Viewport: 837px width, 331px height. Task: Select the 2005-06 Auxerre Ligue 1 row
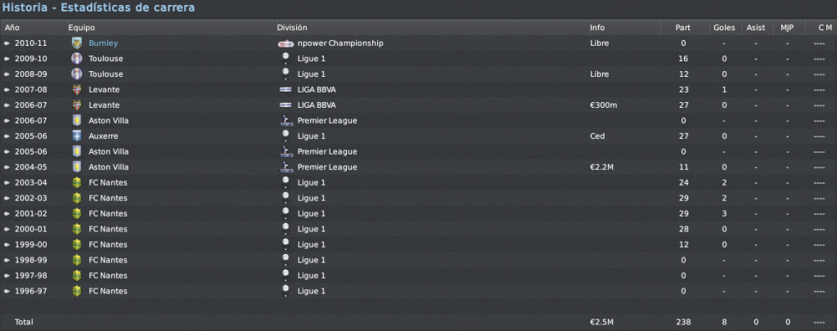point(419,136)
